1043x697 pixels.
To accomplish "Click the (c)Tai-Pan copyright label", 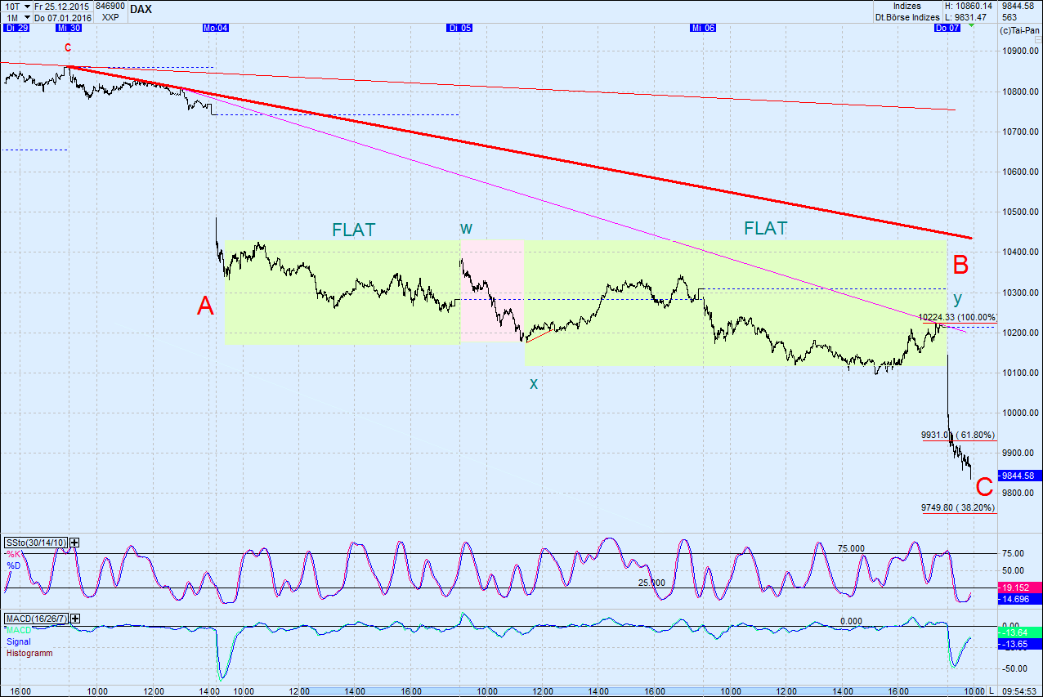I will (1018, 29).
